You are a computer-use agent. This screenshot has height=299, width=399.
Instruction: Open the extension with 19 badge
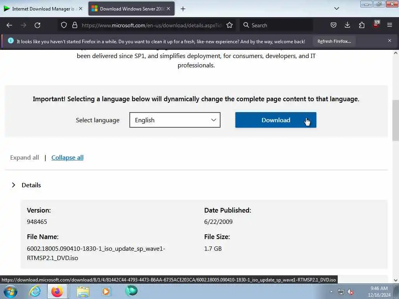(376, 25)
